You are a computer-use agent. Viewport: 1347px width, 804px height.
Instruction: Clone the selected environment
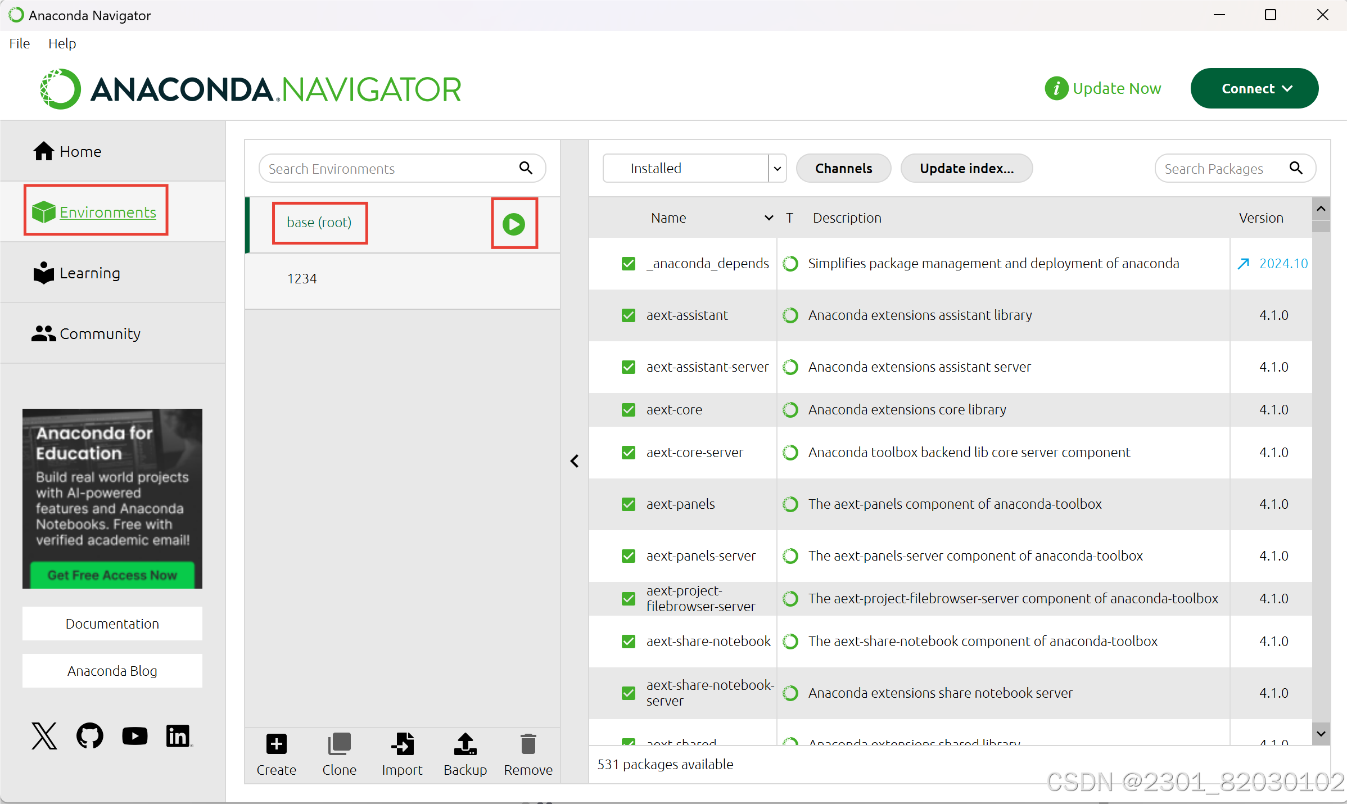(339, 754)
